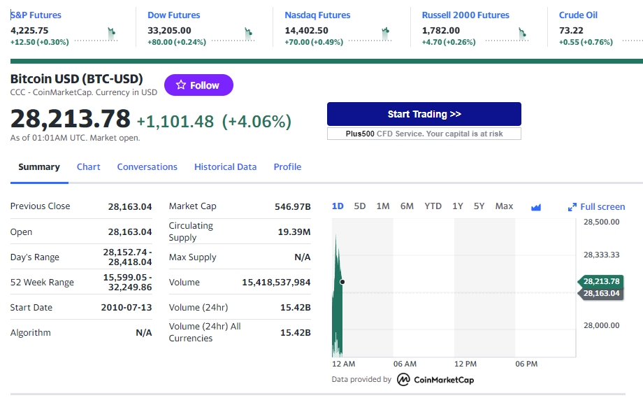Open the S&P Futures mini sparkline chart
The image size is (643, 398).
96,34
